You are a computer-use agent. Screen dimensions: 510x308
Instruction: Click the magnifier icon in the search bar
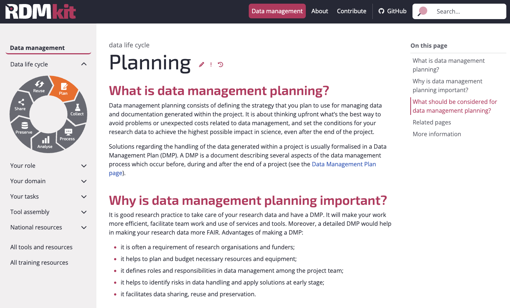point(422,11)
